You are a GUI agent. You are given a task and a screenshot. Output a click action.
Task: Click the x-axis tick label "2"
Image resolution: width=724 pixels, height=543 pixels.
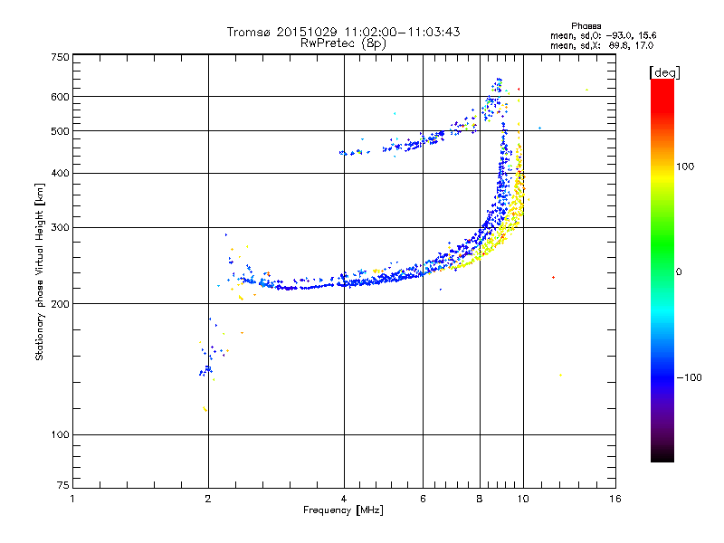click(208, 499)
